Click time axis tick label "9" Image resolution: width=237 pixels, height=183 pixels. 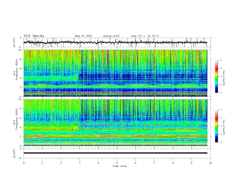192,163
